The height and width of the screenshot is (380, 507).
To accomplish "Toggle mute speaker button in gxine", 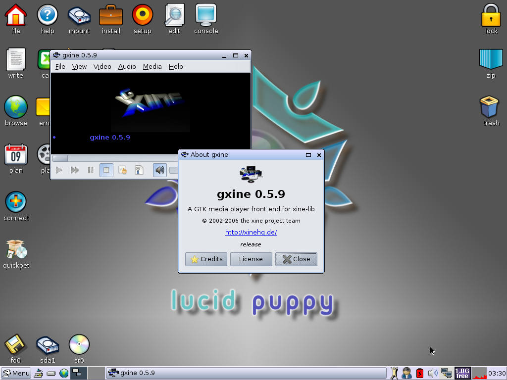I will (160, 170).
